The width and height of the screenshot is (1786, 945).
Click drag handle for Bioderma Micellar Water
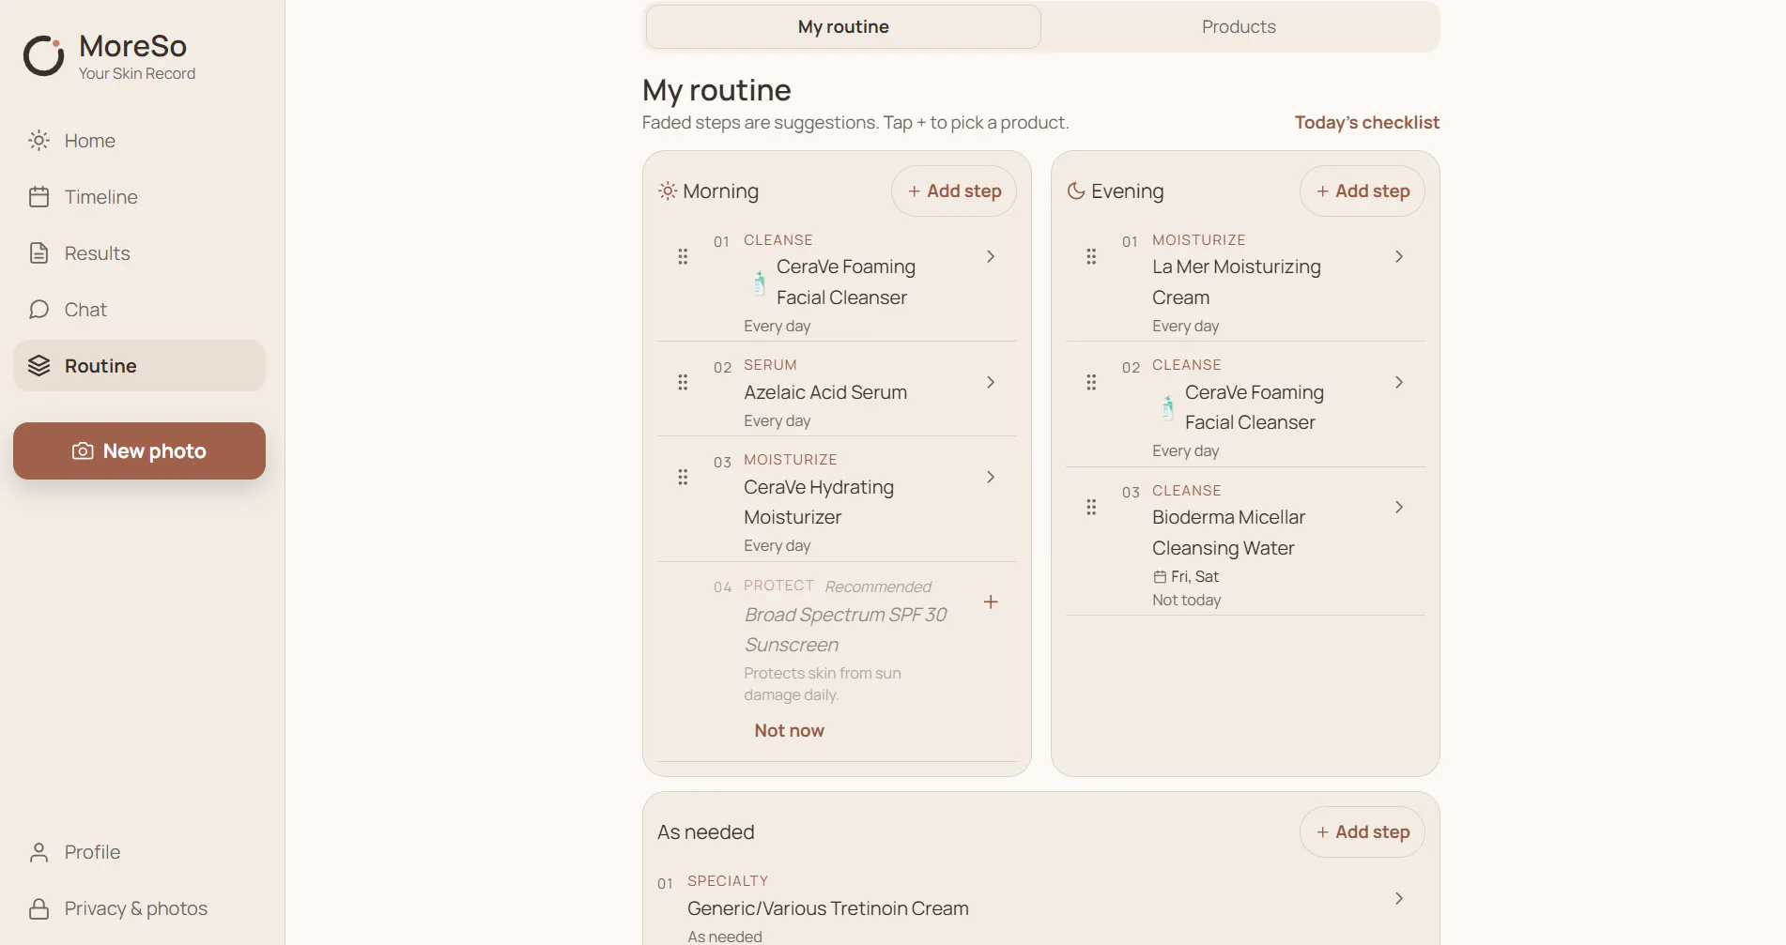click(1091, 507)
